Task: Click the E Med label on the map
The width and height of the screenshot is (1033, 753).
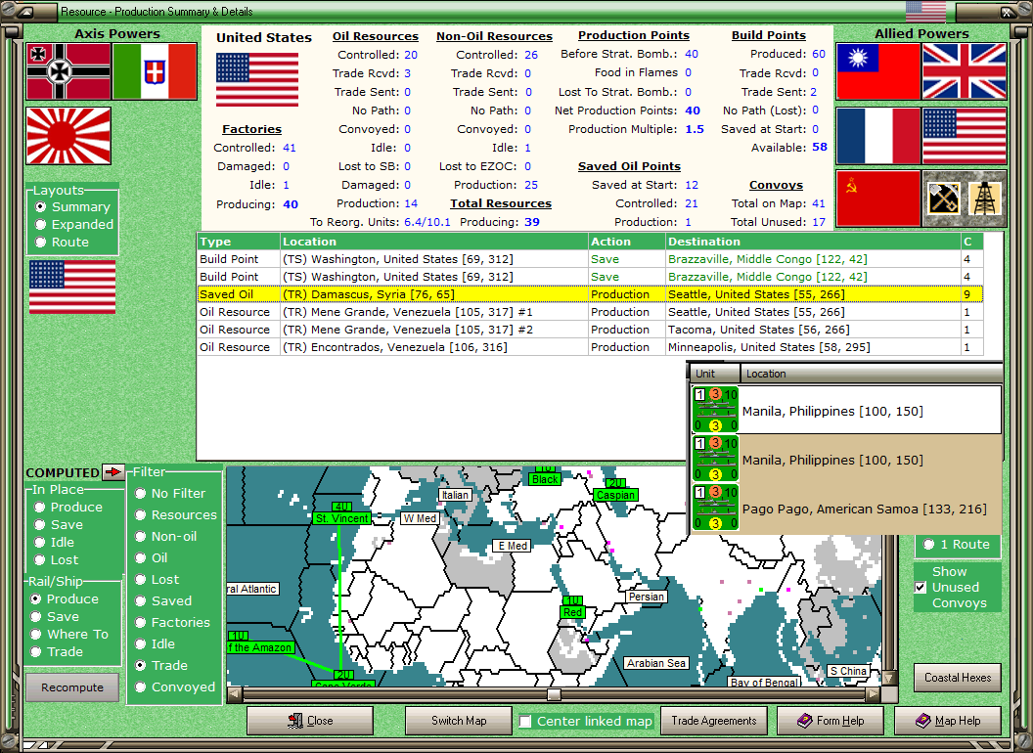Action: point(512,546)
